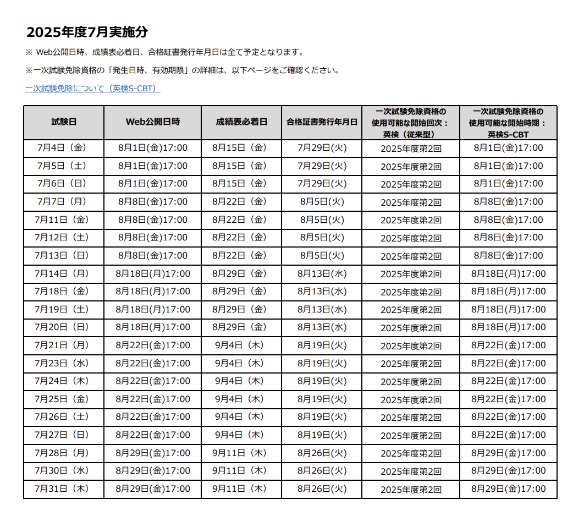Click 9月11日（木） in the 7月28日 row
584x516 pixels.
(241, 453)
